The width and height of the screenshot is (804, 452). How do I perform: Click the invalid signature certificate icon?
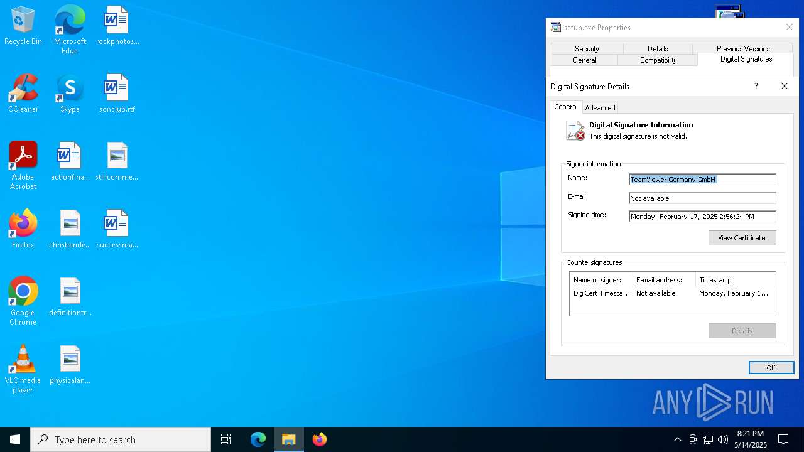[575, 131]
